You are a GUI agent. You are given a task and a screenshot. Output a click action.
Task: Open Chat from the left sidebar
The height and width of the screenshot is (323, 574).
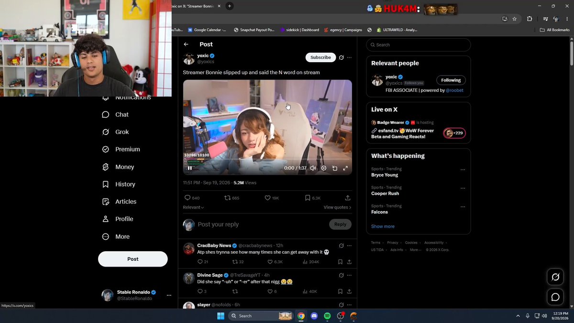tap(115, 115)
